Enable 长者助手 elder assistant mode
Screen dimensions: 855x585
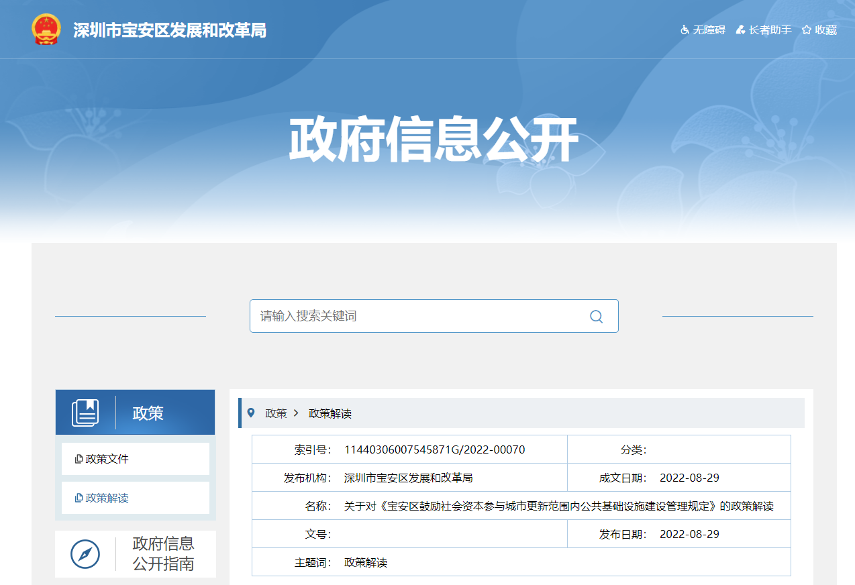[x=764, y=30]
